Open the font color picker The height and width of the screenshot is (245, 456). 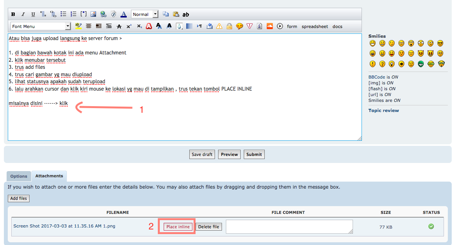124,14
